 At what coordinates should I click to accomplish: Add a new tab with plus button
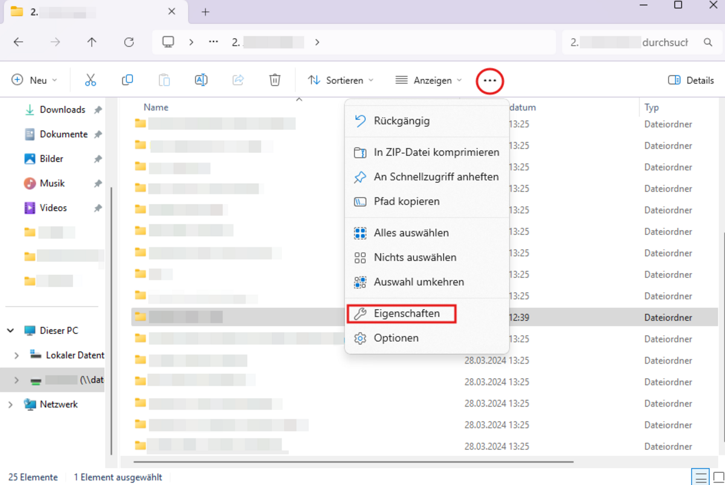[x=205, y=12]
